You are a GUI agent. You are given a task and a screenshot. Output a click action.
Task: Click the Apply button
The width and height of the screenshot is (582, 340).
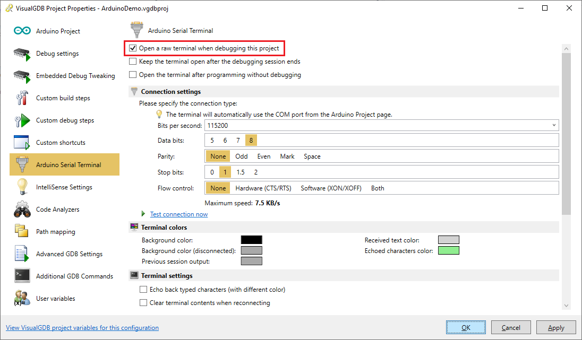556,327
